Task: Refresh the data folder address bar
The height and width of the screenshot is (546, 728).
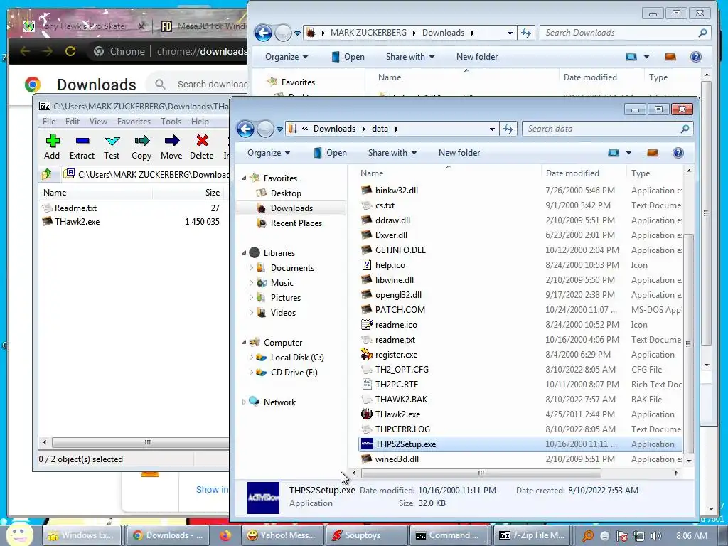Action: click(x=508, y=129)
